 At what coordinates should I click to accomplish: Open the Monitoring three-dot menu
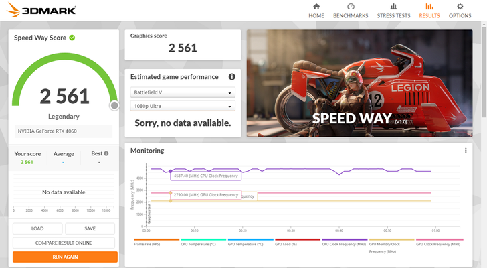466,151
